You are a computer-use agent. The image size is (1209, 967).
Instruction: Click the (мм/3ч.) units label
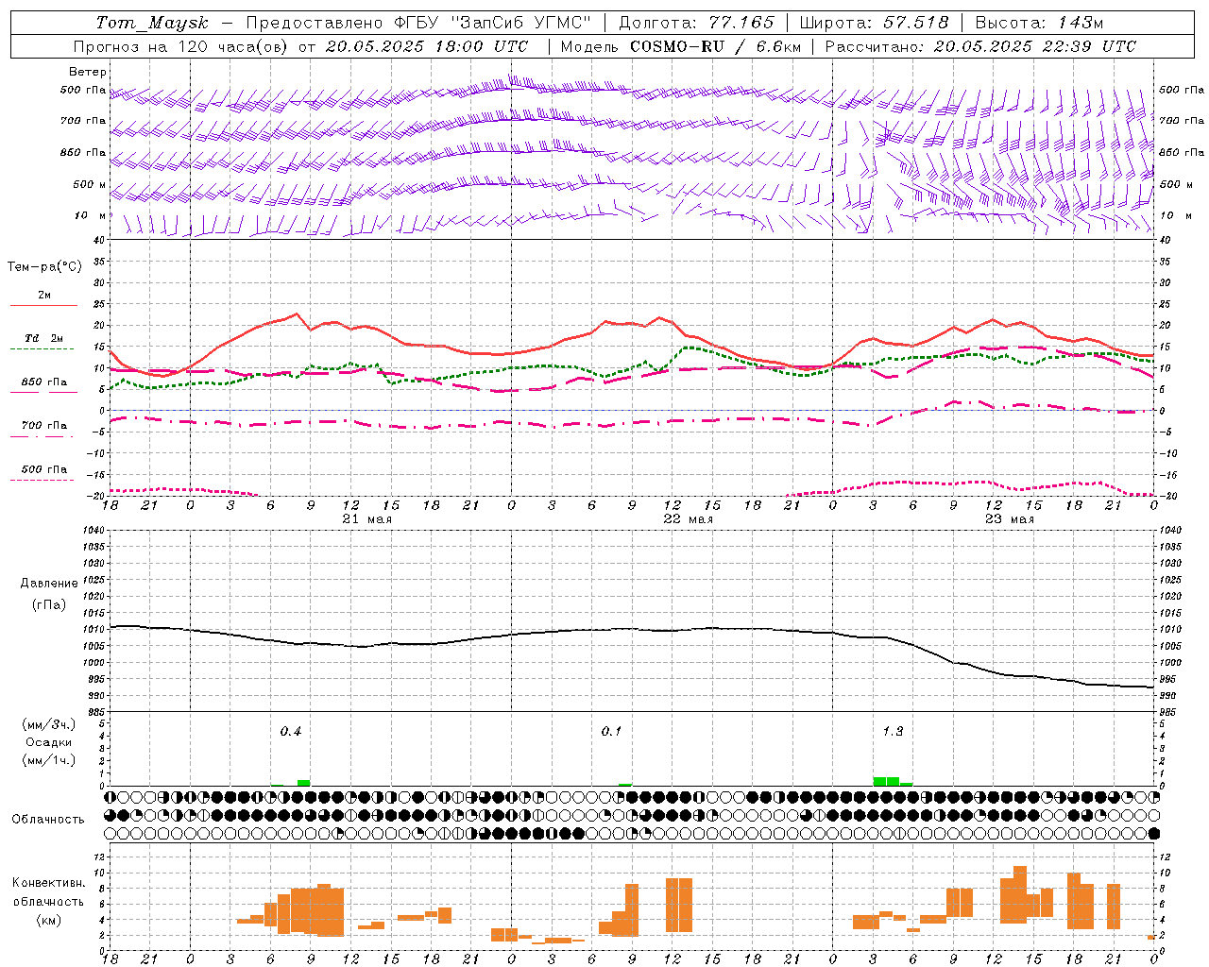(x=48, y=724)
